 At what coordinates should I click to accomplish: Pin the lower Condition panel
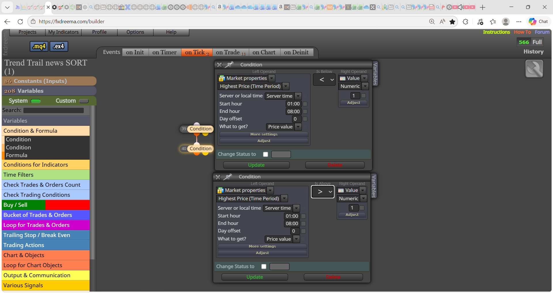(x=228, y=177)
